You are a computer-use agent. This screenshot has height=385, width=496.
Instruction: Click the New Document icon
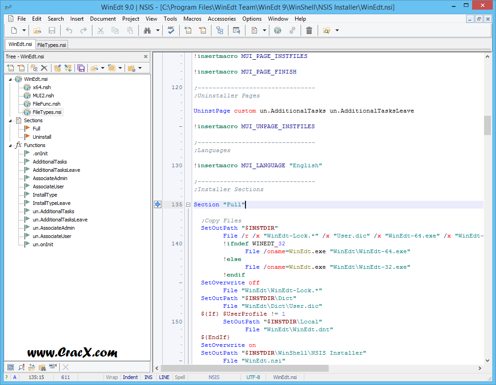(x=14, y=31)
